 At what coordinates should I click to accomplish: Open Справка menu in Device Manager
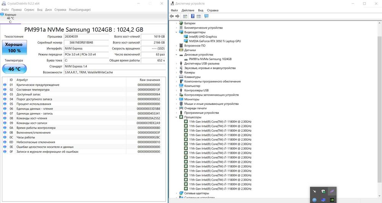[213, 10]
